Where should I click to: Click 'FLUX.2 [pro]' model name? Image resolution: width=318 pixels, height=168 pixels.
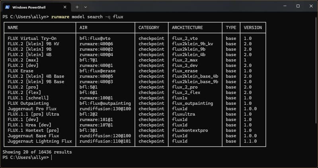(23, 87)
